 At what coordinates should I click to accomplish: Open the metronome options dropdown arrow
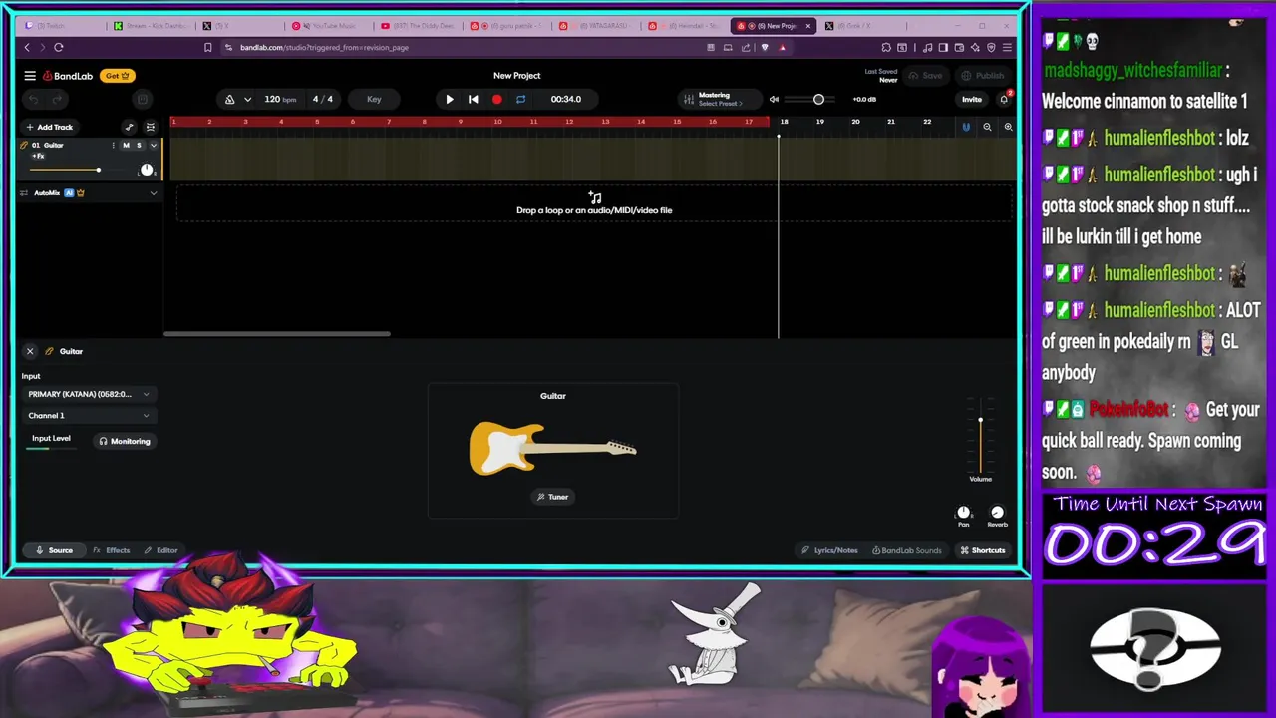(x=247, y=99)
